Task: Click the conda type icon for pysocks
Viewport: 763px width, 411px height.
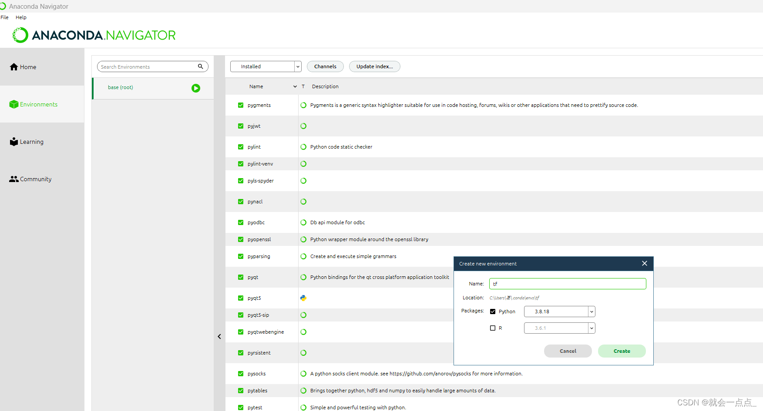Action: click(303, 374)
